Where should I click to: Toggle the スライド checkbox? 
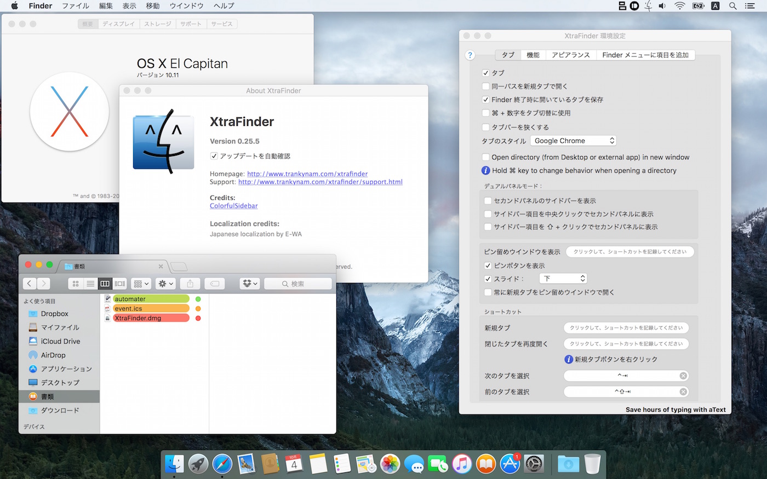pyautogui.click(x=488, y=279)
